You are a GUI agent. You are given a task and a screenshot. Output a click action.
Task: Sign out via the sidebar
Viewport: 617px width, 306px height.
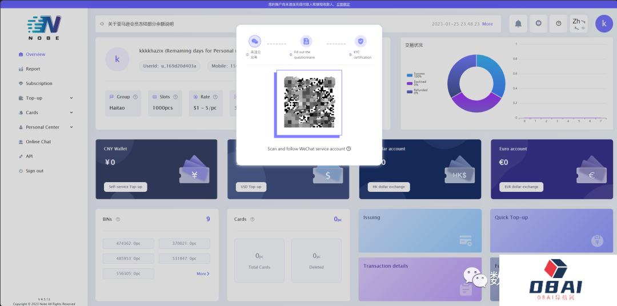click(35, 171)
